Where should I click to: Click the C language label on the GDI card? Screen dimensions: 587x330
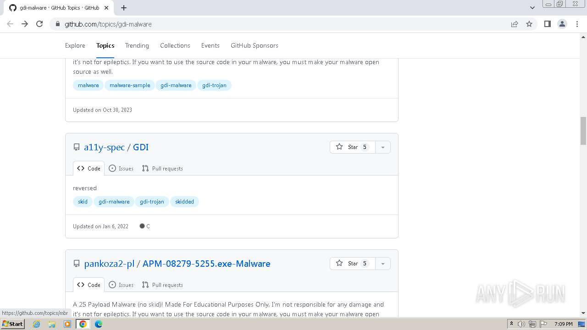145,226
